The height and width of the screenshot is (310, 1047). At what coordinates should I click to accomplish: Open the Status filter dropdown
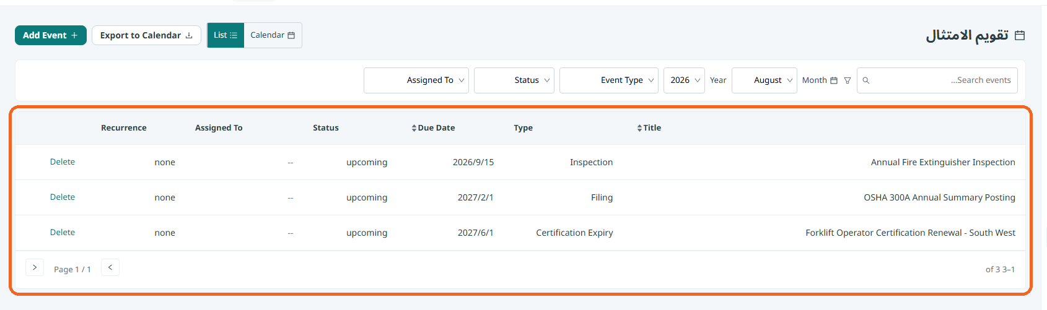pyautogui.click(x=514, y=80)
